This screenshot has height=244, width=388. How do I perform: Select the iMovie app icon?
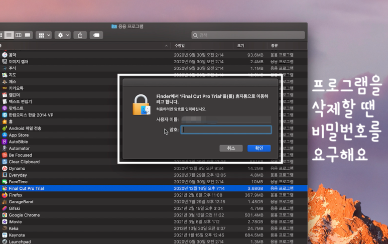[x=5, y=222]
